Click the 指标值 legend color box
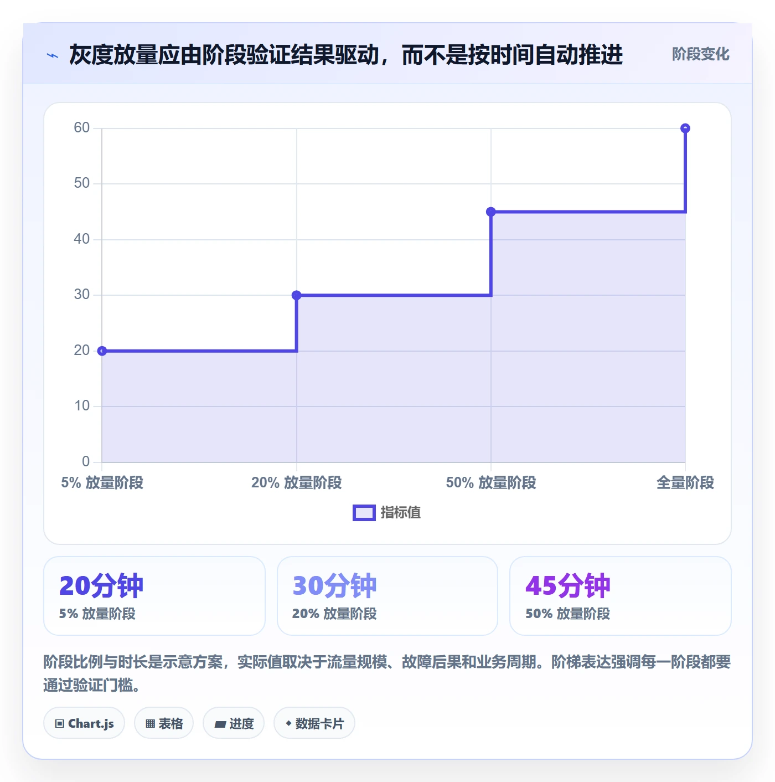This screenshot has width=775, height=782. (364, 513)
